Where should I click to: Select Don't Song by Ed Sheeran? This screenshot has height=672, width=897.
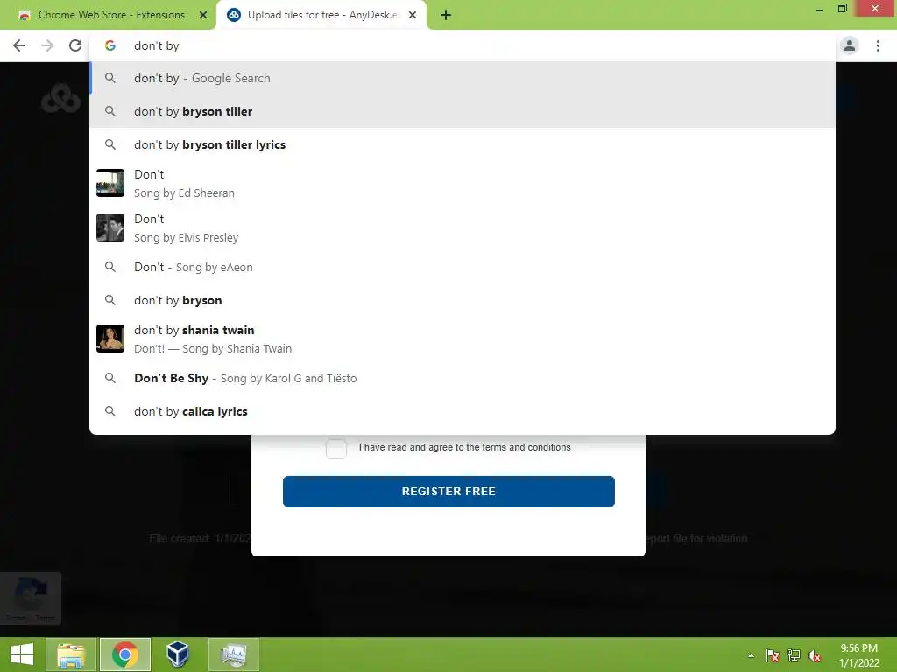tap(463, 184)
